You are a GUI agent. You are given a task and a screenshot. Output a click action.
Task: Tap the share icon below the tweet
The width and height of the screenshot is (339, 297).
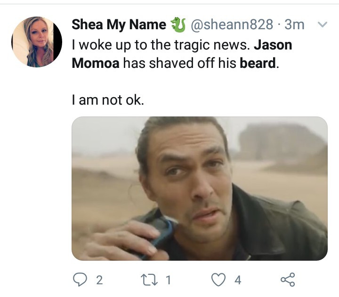pos(288,280)
